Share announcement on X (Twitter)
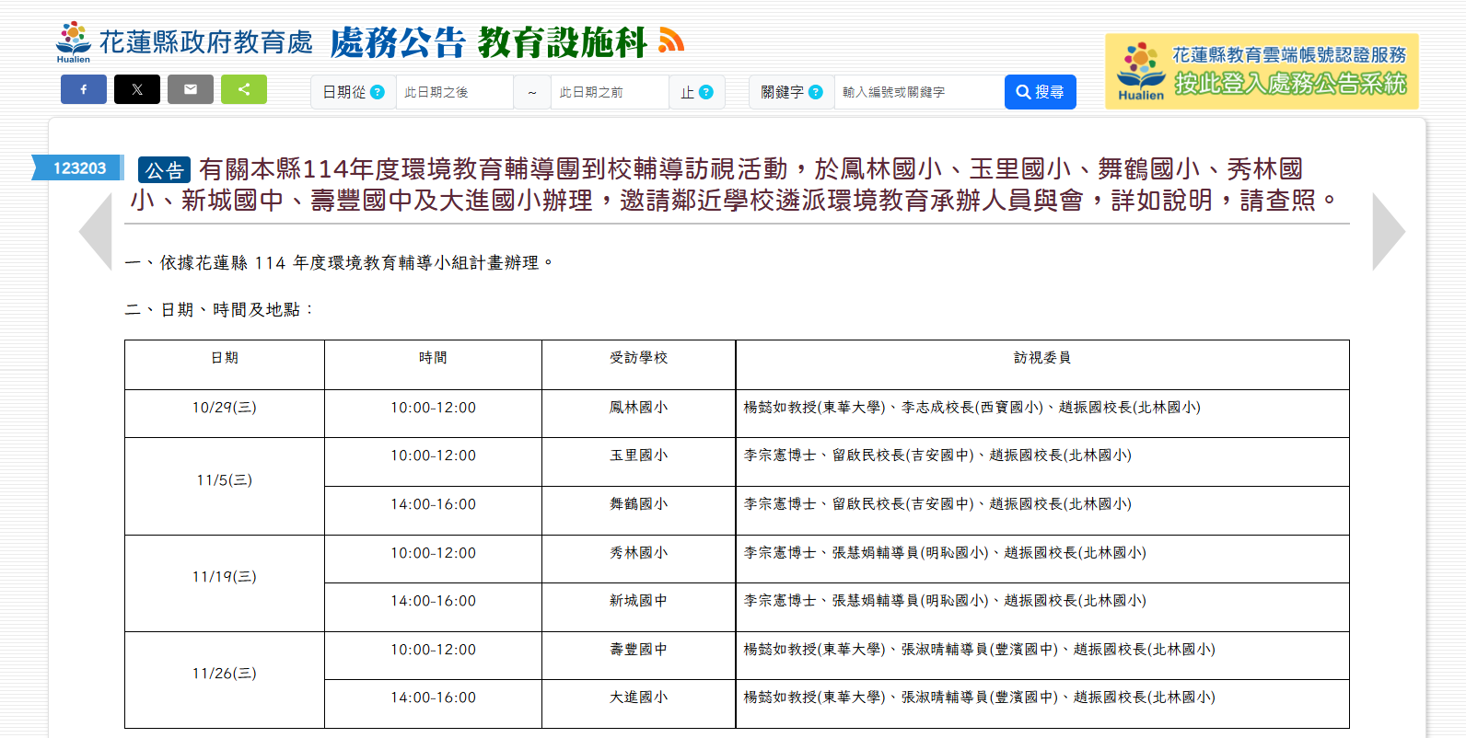 (x=136, y=89)
